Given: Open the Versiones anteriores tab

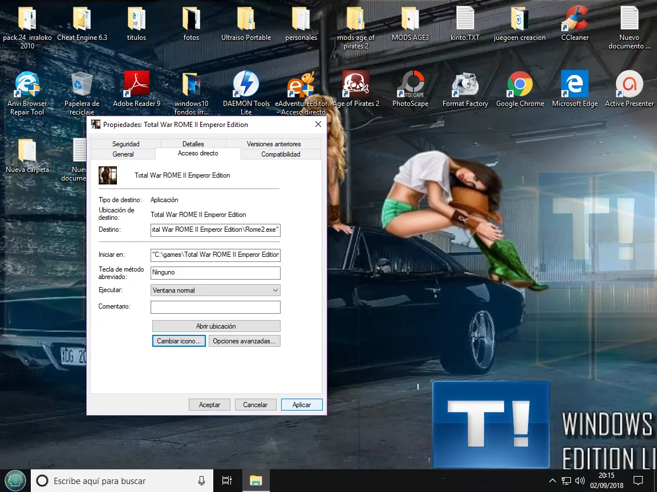Looking at the screenshot, I should tap(274, 144).
